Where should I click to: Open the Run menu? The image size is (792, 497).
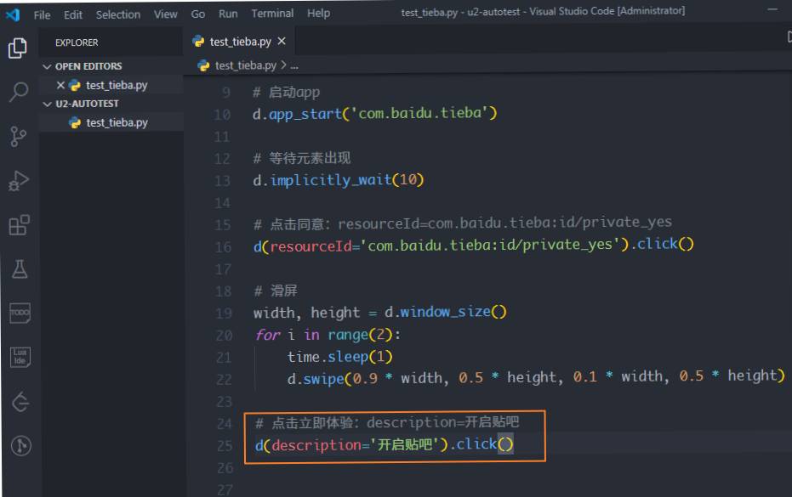coord(228,14)
